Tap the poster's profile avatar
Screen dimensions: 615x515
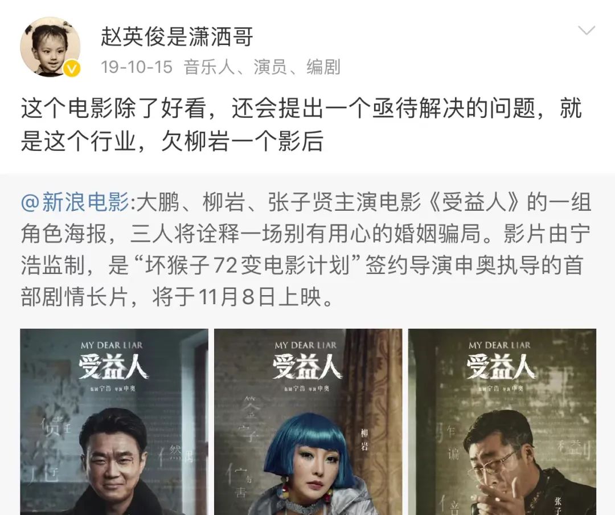[50, 47]
